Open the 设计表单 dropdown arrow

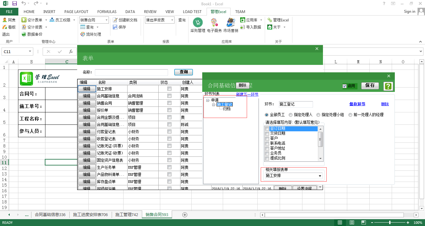46,20
